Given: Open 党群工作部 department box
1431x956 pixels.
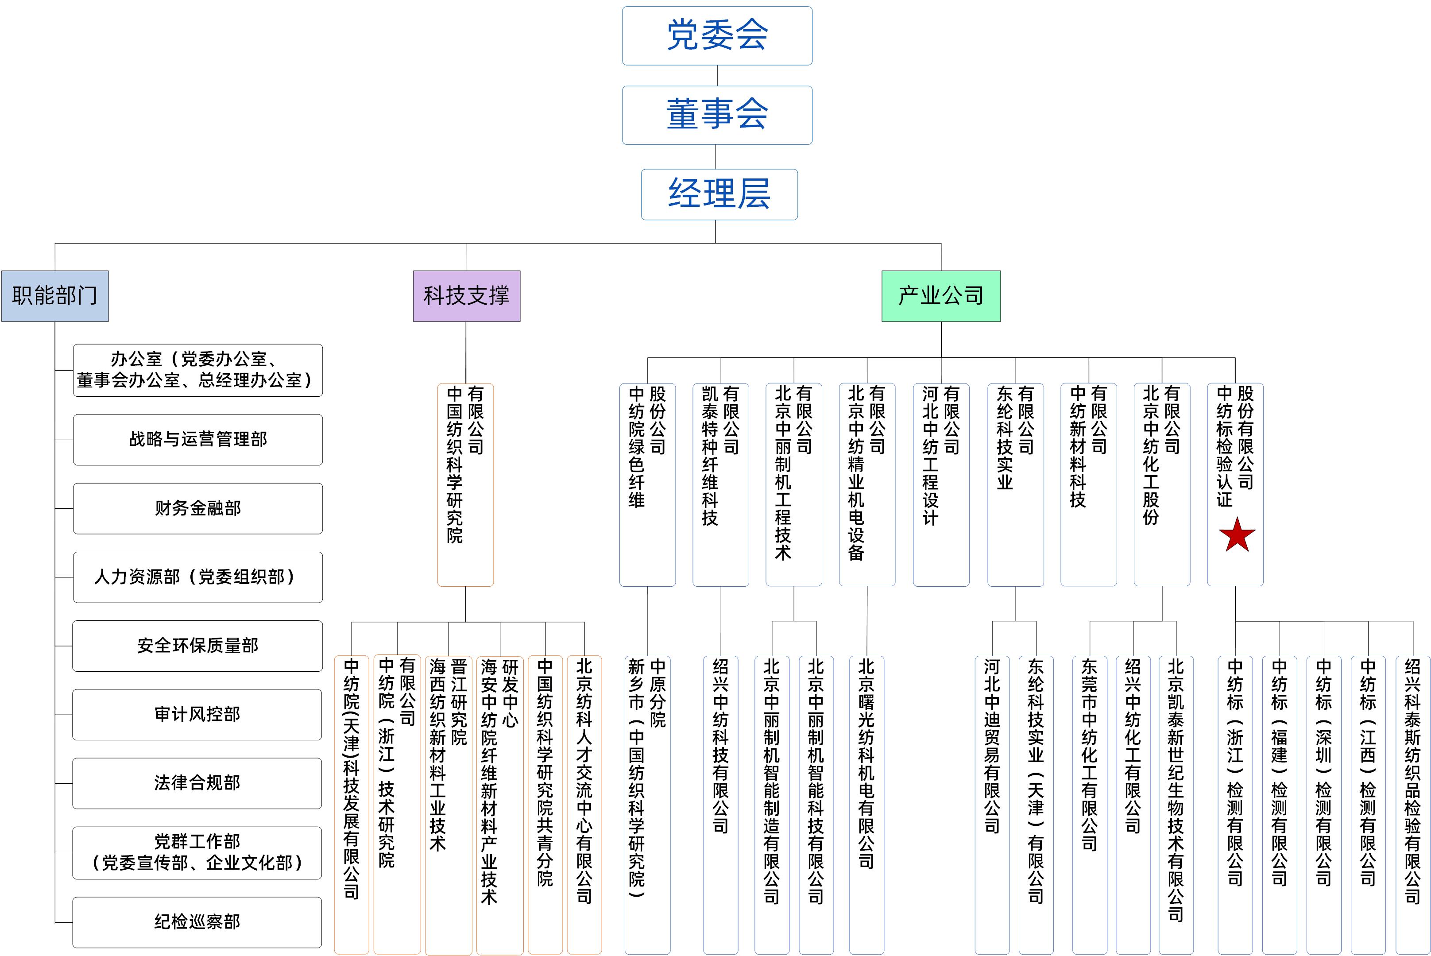Looking at the screenshot, I should [x=197, y=852].
